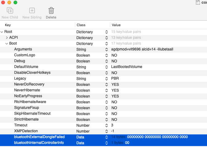Image resolution: width=207 pixels, height=147 pixels.
Task: Select the StrictHibernate key
Action: 26,119
